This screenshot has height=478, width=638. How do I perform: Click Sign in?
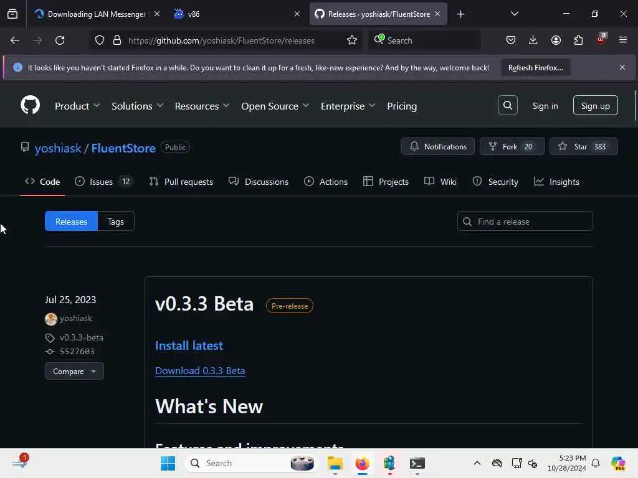[545, 106]
